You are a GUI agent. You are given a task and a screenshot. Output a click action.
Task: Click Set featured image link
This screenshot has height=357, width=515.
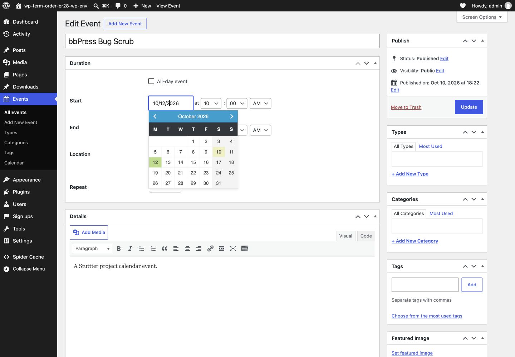click(x=412, y=353)
